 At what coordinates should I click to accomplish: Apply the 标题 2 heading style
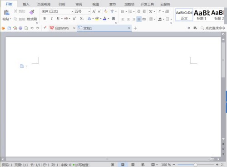[217, 15]
